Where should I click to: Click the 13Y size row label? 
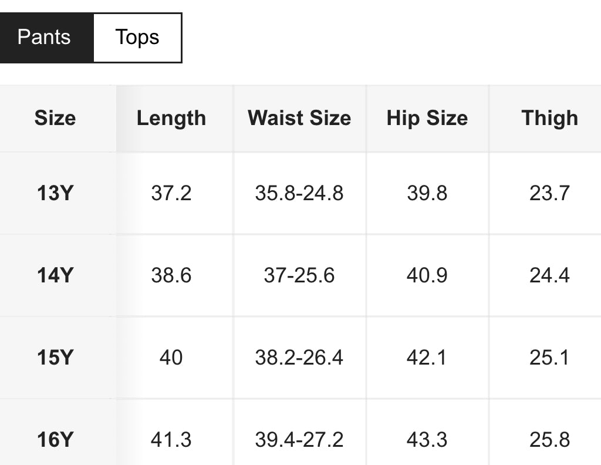(x=55, y=193)
